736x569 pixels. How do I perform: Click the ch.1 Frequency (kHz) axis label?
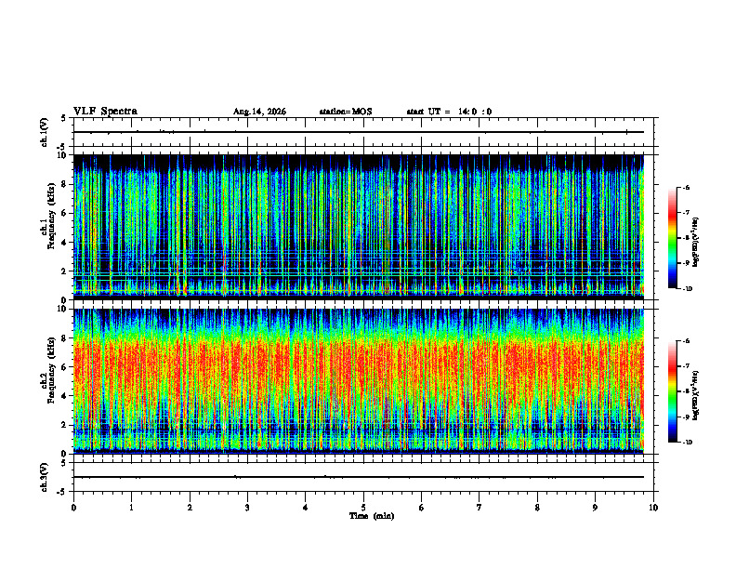[x=48, y=227]
